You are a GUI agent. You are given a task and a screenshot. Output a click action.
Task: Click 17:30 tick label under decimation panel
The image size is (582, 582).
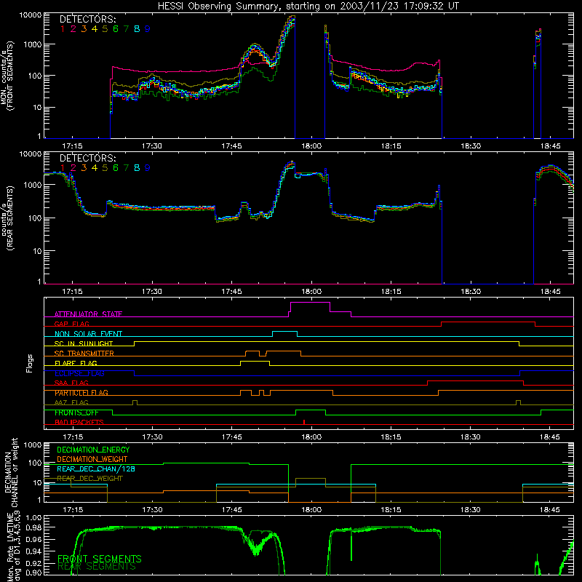click(153, 510)
